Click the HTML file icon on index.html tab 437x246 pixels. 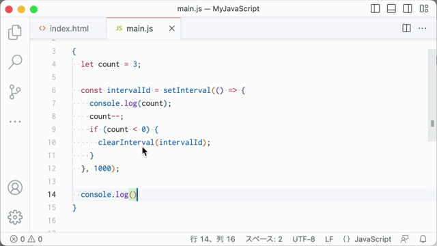(42, 29)
